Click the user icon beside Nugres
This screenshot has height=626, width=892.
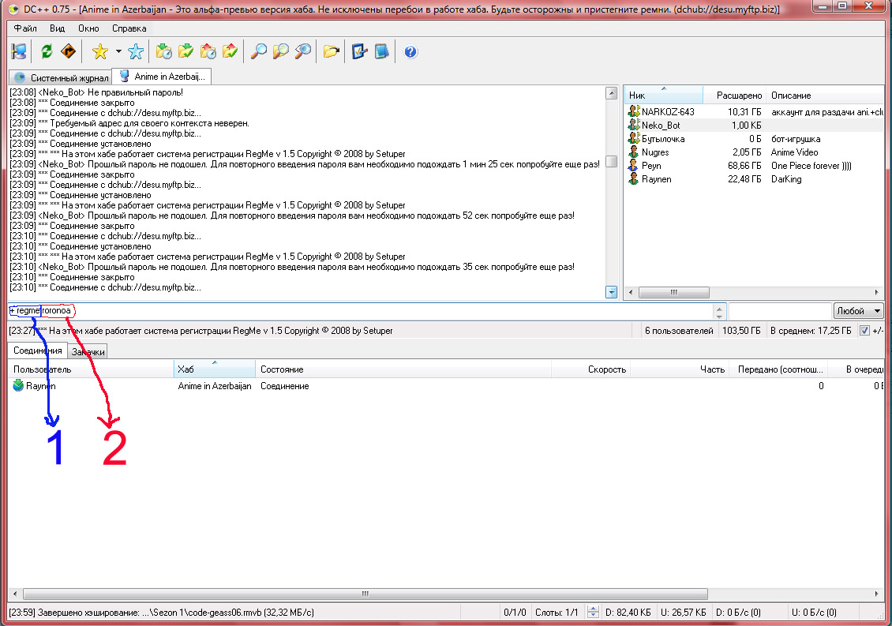point(634,152)
